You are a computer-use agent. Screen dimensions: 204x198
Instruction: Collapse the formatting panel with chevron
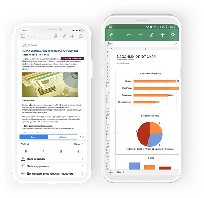coord(82,137)
